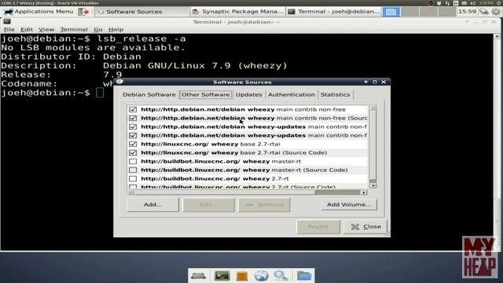Click the Close button in Software Sources

tap(365, 227)
